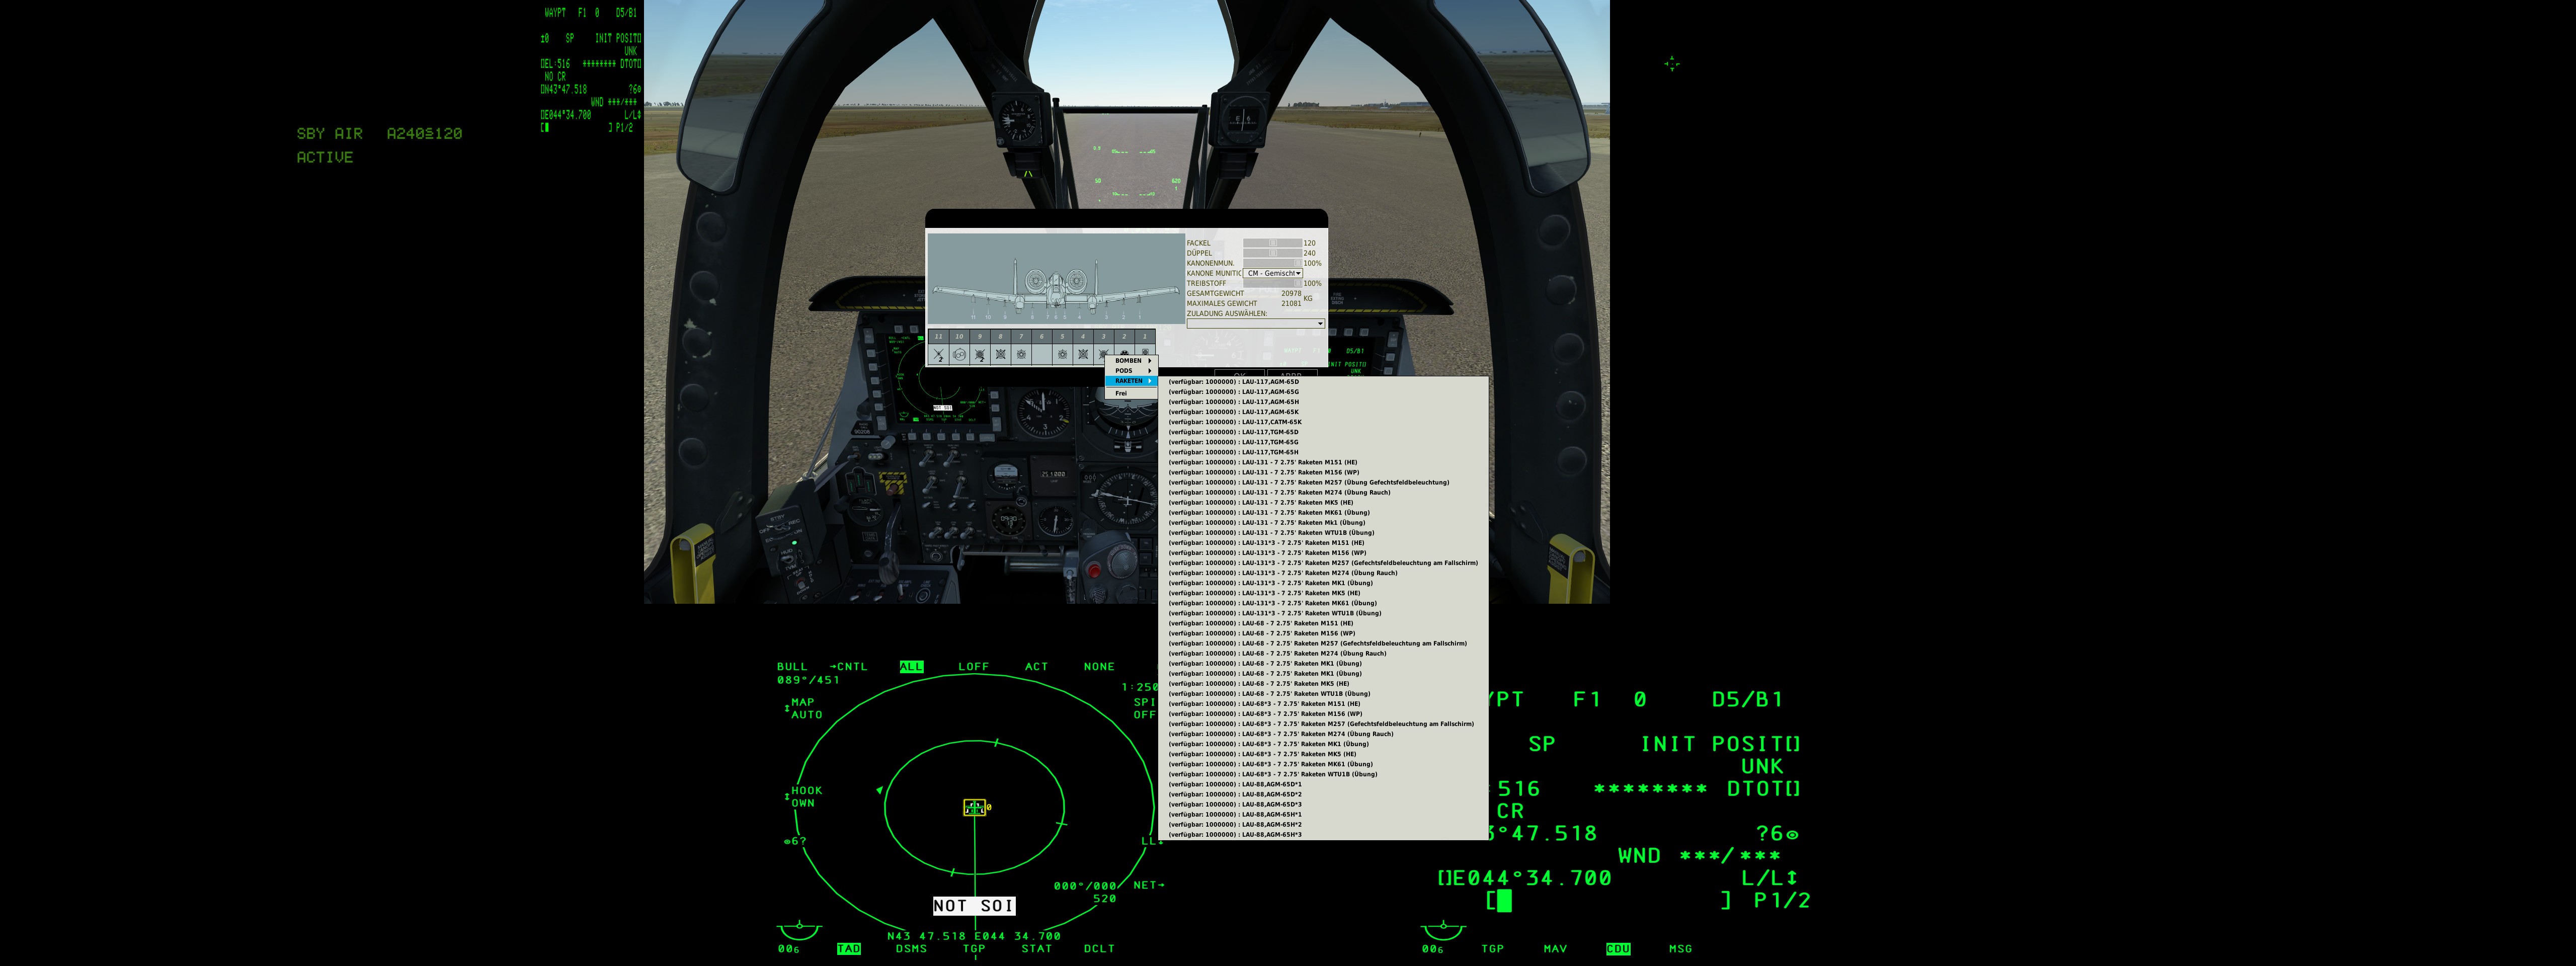This screenshot has height=966, width=2576.
Task: Click the STAT label on left MFD
Action: click(1036, 948)
